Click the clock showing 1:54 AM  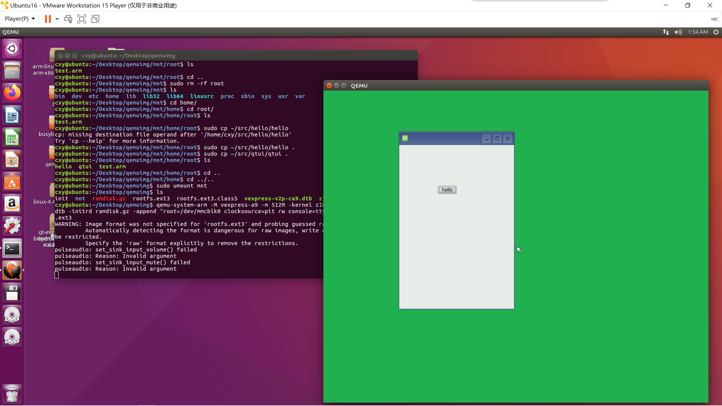pos(698,32)
